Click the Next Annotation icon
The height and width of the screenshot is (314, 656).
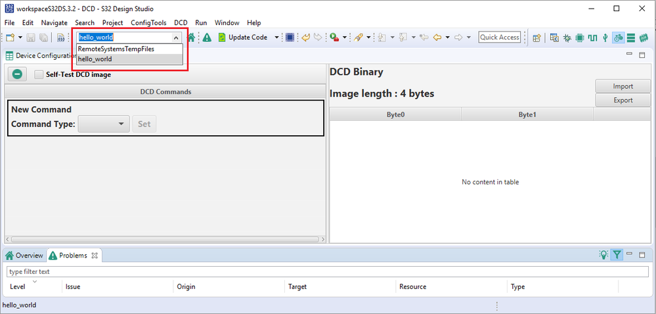[382, 37]
